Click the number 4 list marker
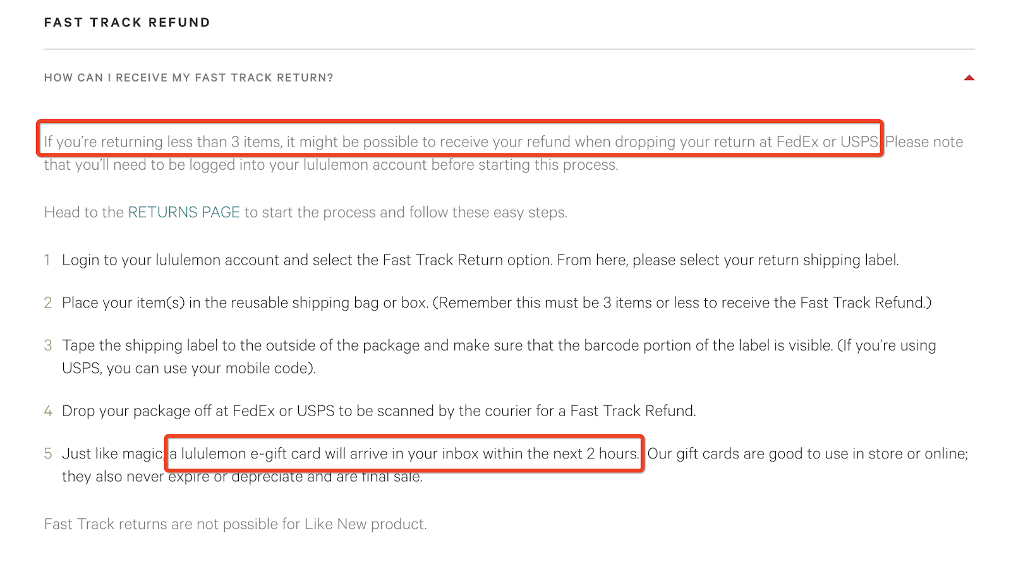 coord(47,410)
